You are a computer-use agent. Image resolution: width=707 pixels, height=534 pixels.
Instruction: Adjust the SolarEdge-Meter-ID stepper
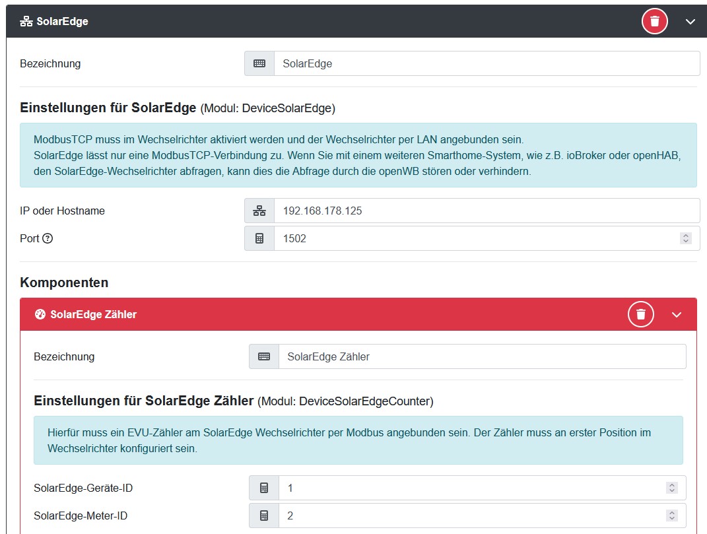click(x=672, y=516)
